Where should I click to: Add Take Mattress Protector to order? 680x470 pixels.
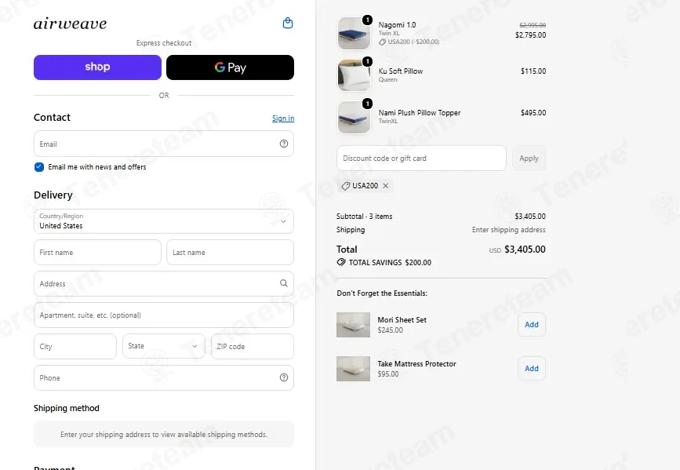[x=532, y=369]
